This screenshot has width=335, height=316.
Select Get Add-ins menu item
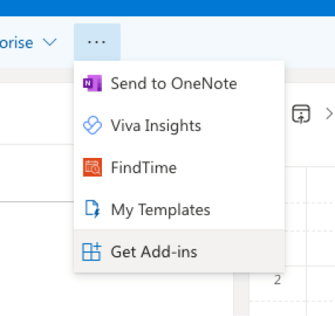coord(180,252)
